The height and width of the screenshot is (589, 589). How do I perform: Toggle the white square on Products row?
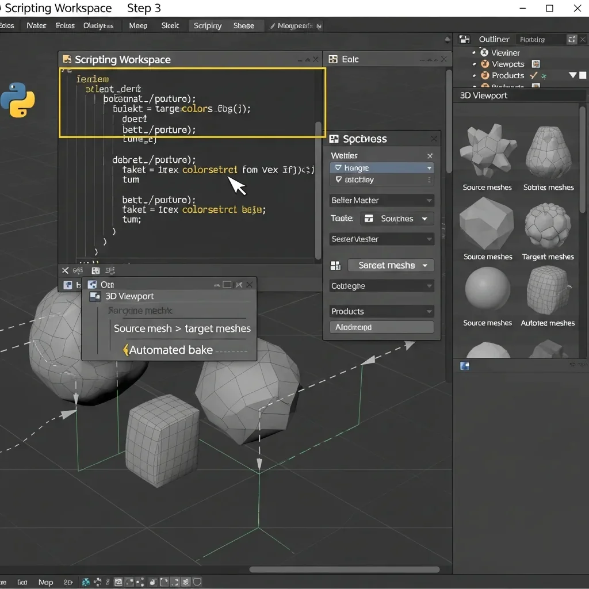click(583, 75)
